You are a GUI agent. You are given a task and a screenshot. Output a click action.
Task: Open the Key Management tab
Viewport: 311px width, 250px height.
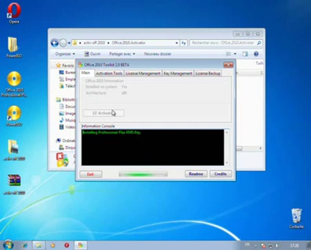[x=178, y=73]
